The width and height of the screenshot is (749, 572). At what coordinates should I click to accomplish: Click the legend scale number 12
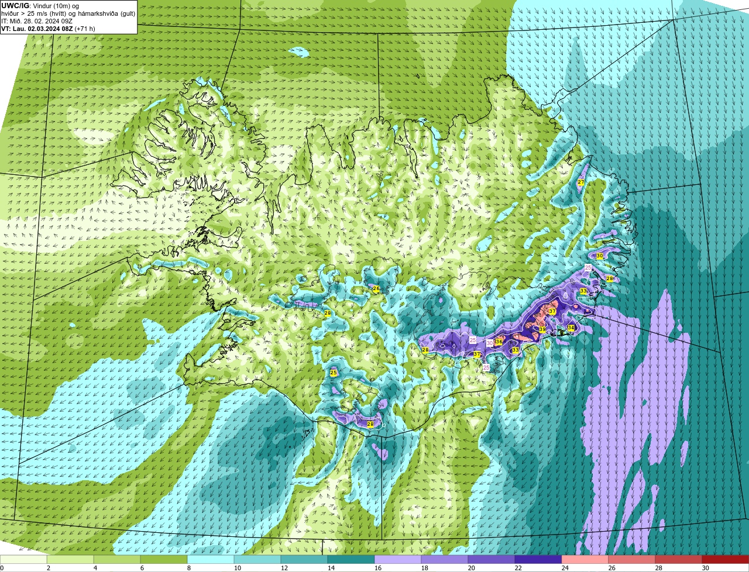tap(284, 568)
